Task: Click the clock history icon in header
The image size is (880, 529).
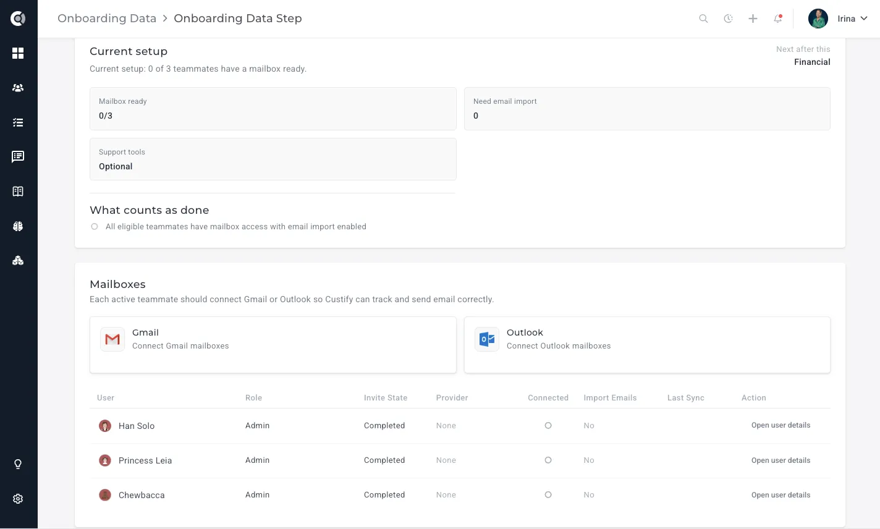Action: tap(728, 19)
